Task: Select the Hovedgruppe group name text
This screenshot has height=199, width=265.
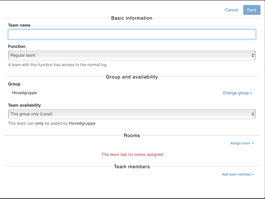Action: click(x=24, y=93)
